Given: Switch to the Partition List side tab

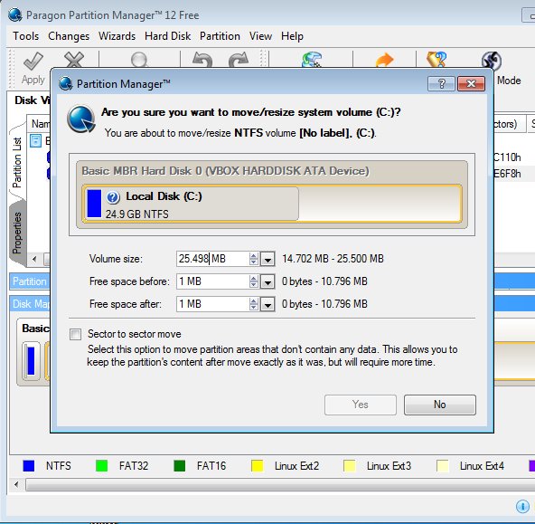Looking at the screenshot, I should click(x=17, y=162).
